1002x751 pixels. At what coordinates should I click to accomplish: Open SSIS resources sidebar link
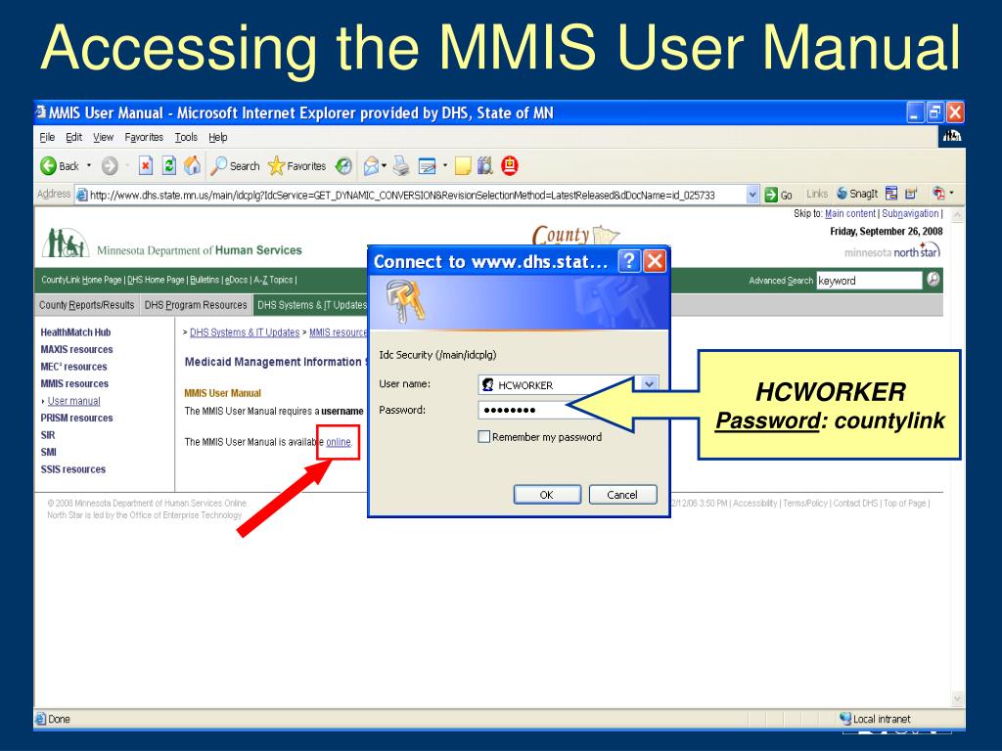(x=72, y=469)
